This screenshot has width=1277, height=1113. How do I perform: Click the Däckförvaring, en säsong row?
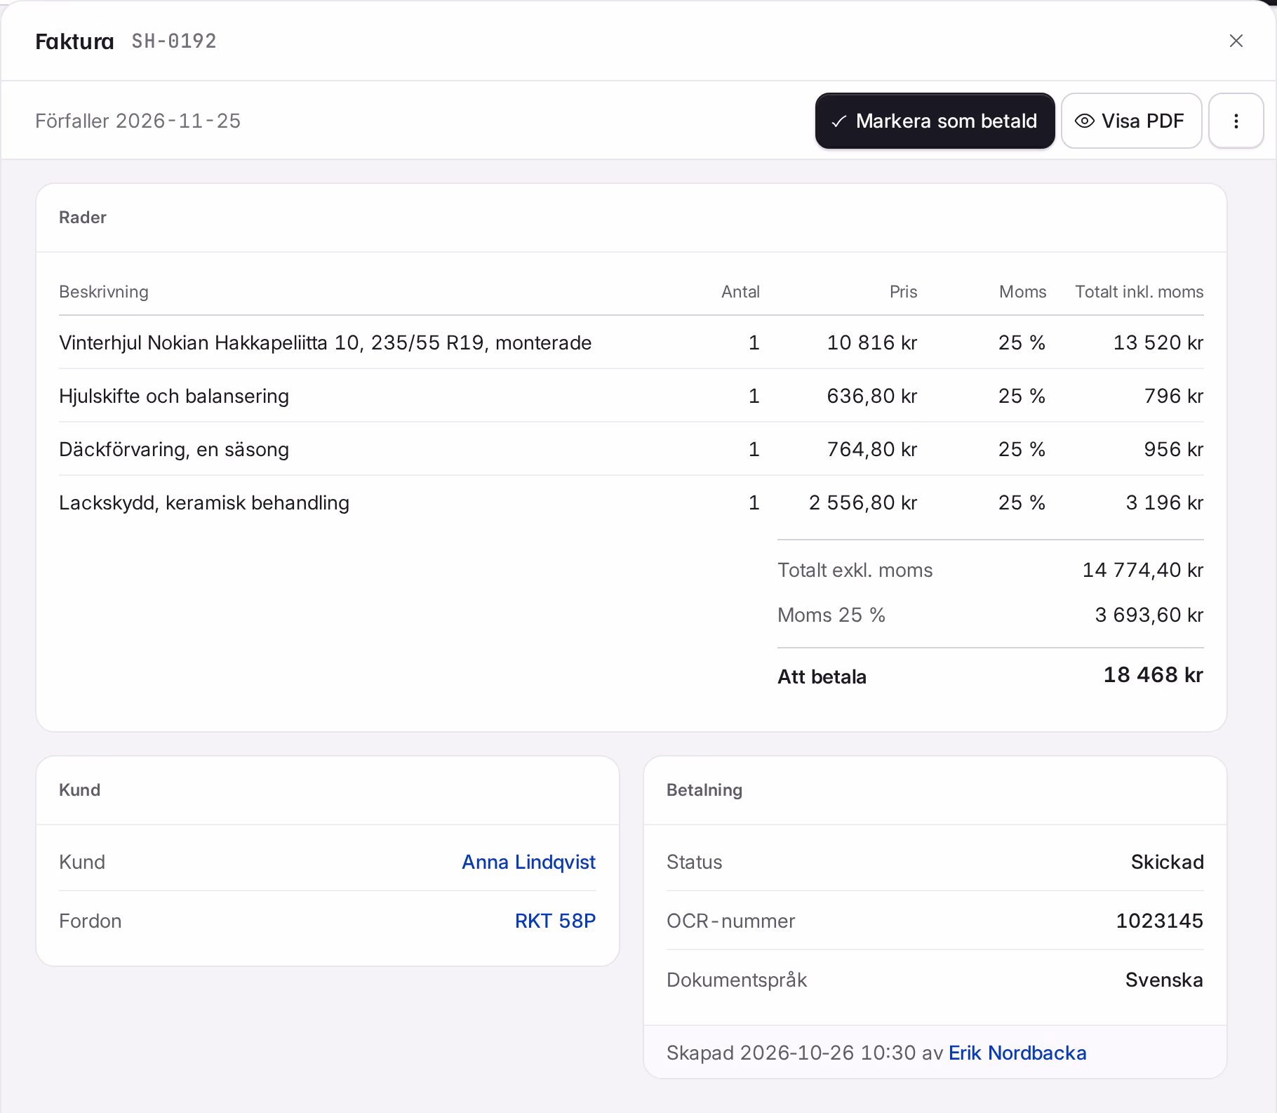click(x=631, y=449)
